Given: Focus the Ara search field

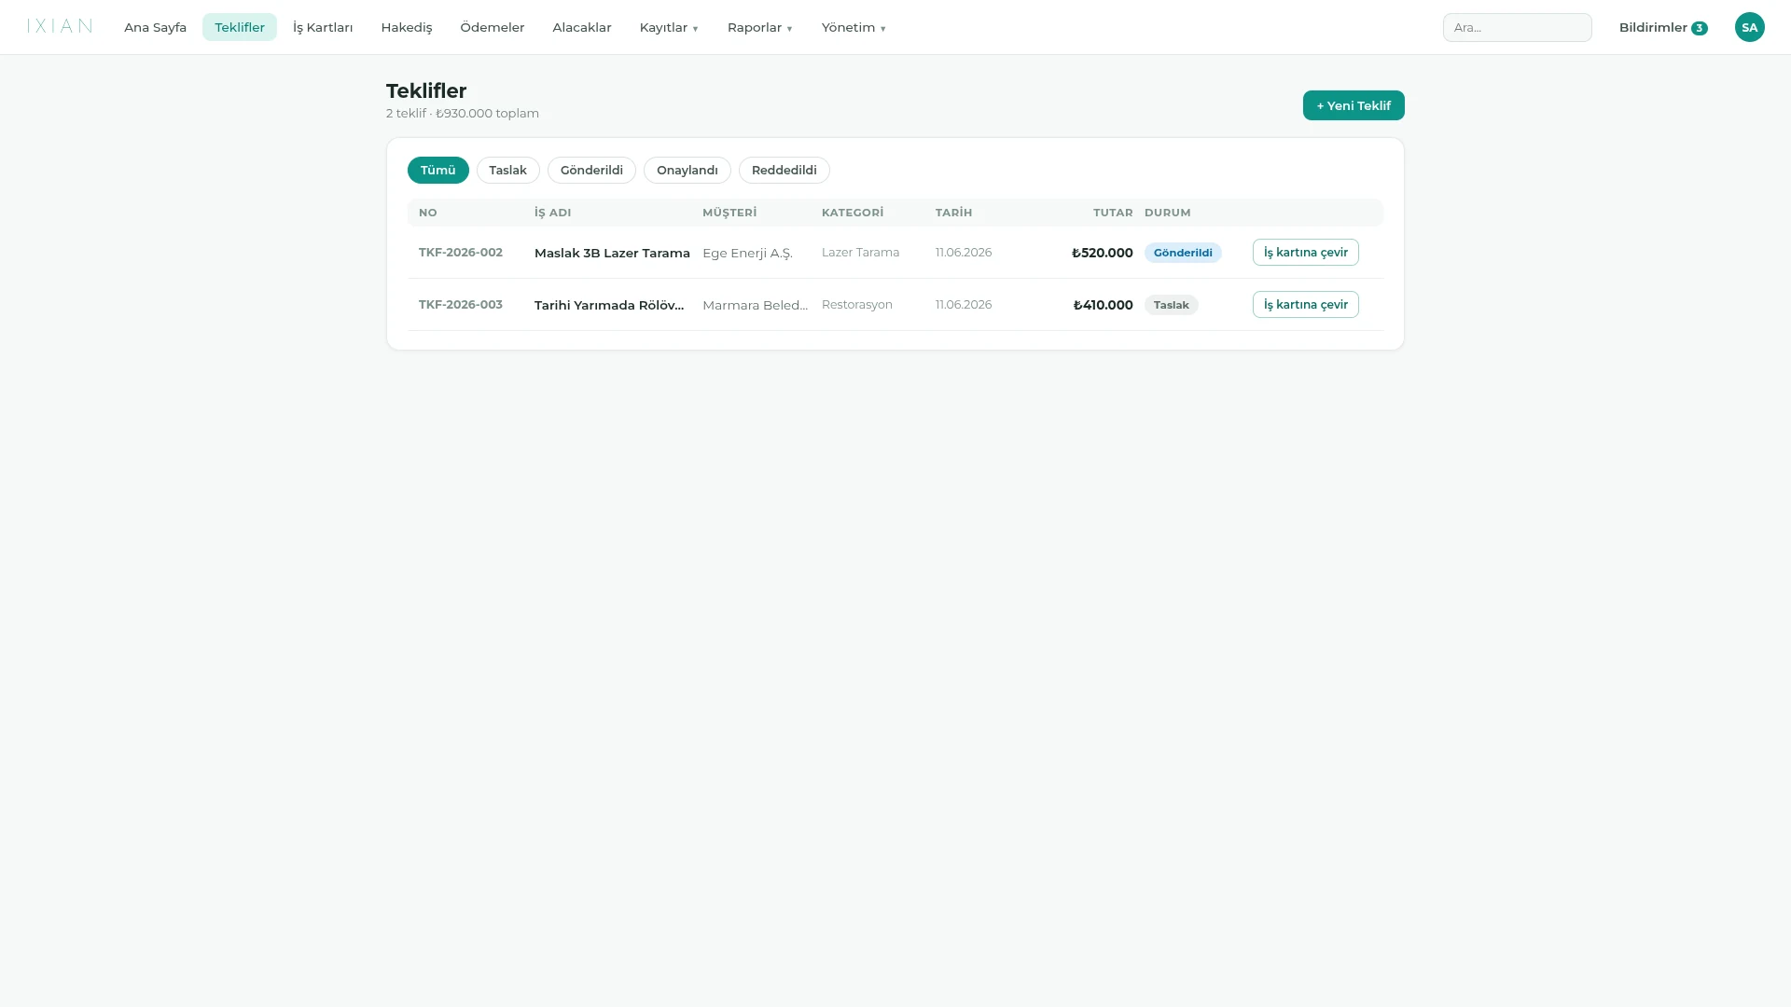Looking at the screenshot, I should click(x=1517, y=27).
